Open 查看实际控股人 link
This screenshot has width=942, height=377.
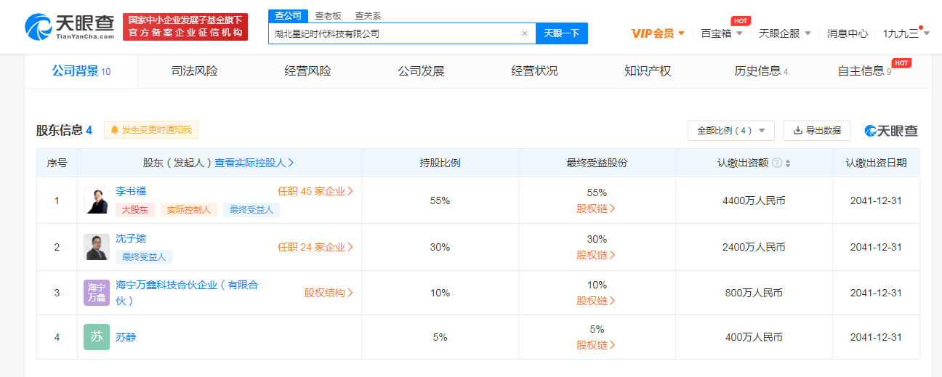tap(254, 163)
